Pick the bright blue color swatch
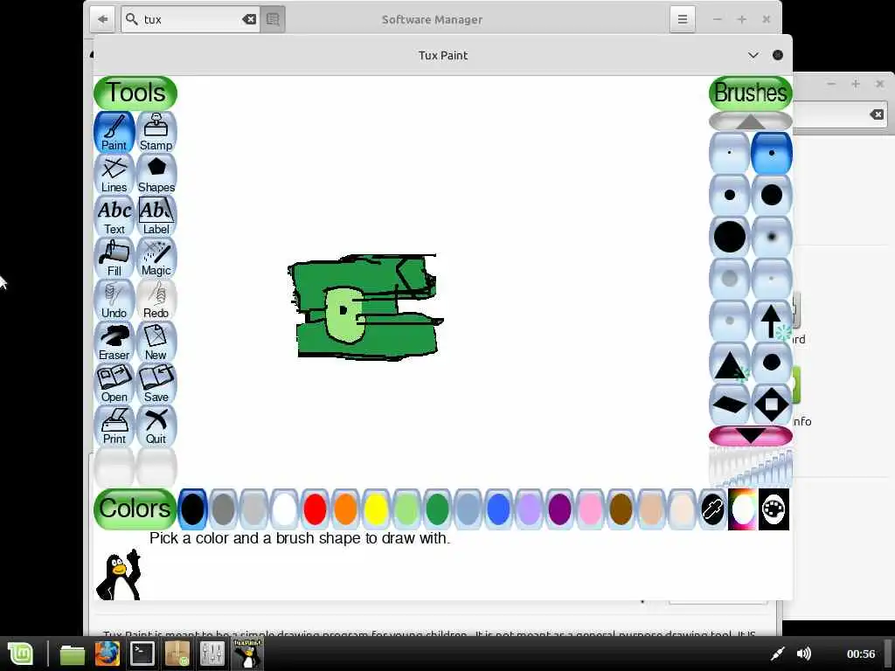 tap(498, 509)
